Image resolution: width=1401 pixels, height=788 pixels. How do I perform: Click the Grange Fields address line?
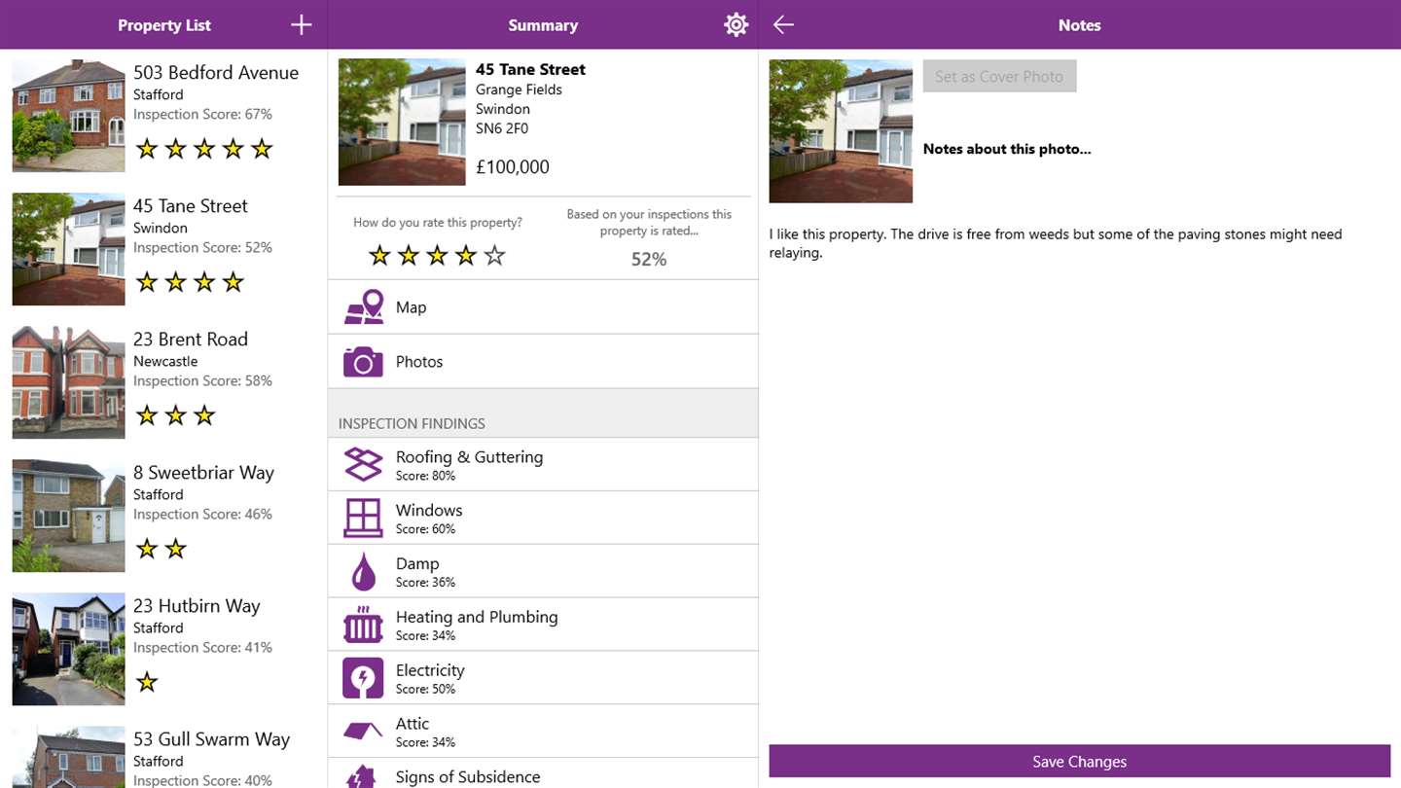pyautogui.click(x=519, y=90)
